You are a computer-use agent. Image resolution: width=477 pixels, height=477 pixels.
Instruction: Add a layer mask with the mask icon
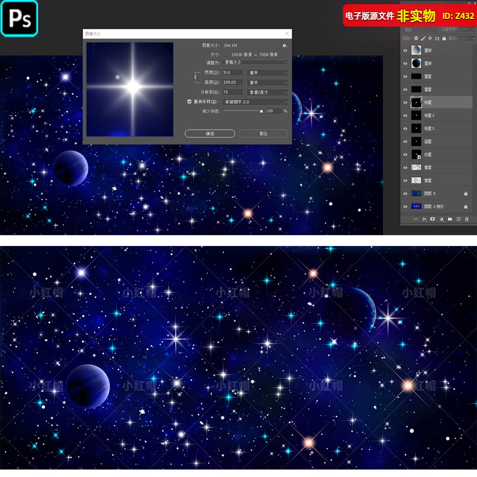pyautogui.click(x=433, y=219)
